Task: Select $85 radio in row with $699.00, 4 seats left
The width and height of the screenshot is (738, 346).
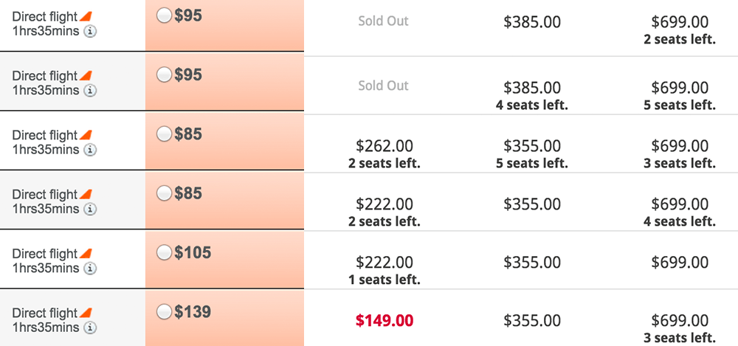Action: pyautogui.click(x=165, y=193)
